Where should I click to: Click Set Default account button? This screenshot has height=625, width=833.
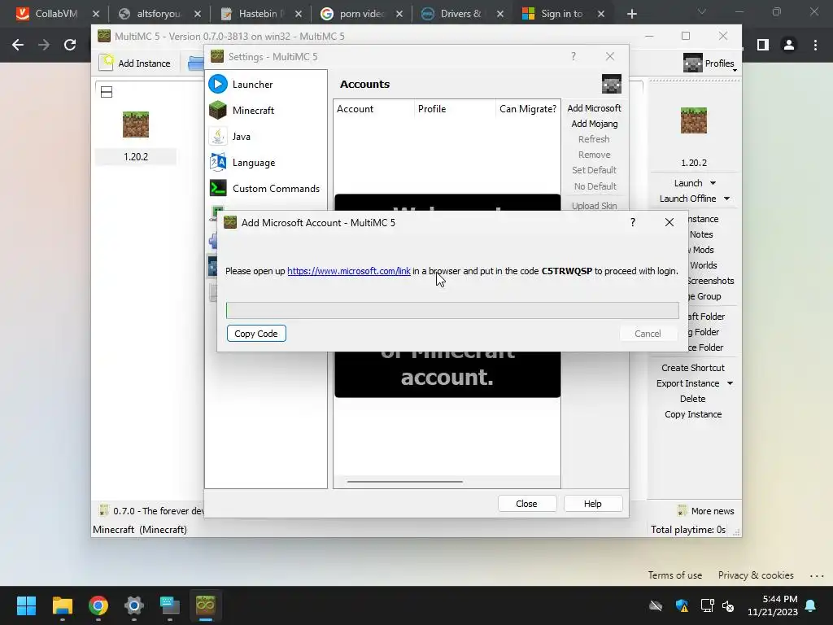coord(594,170)
